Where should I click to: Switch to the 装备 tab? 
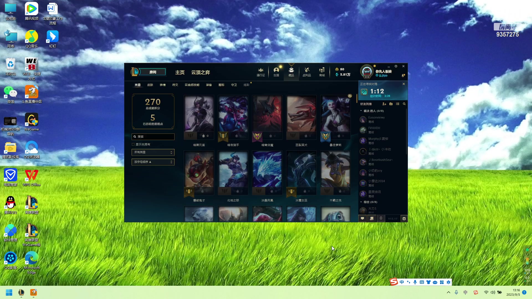(209, 85)
